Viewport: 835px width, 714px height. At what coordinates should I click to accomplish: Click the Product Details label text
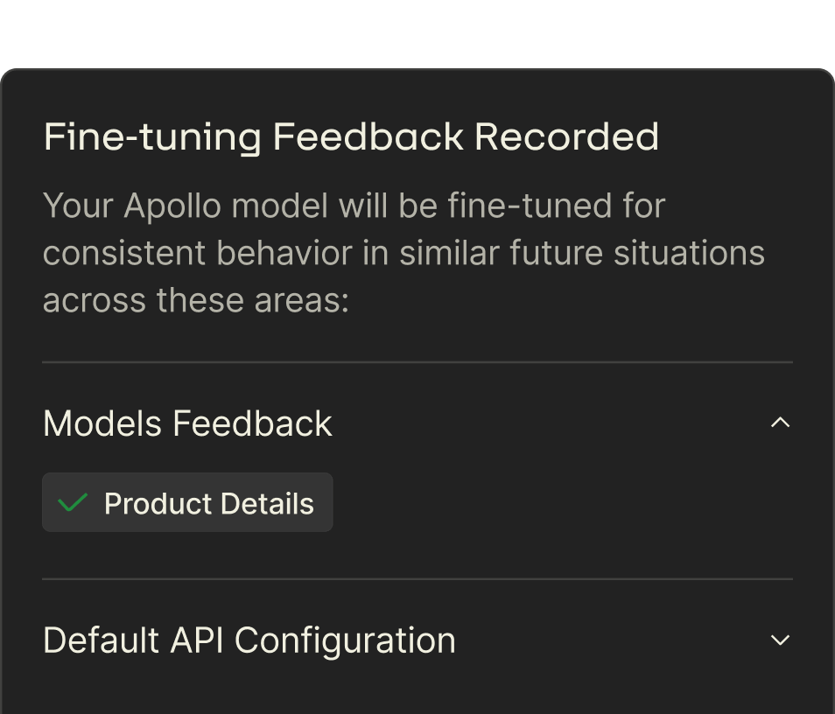pyautogui.click(x=208, y=504)
